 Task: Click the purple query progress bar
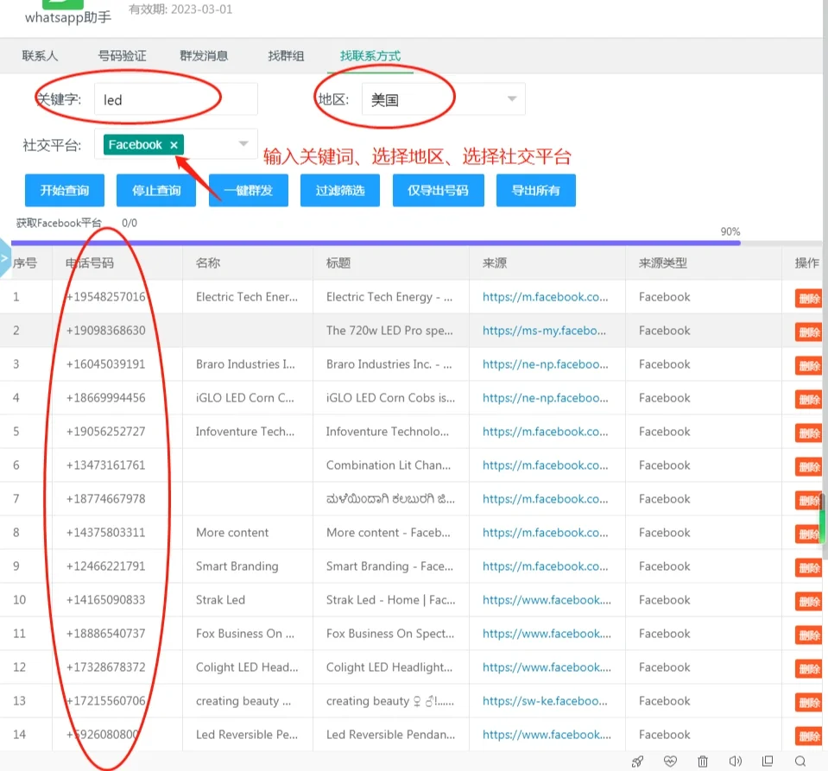click(x=376, y=243)
